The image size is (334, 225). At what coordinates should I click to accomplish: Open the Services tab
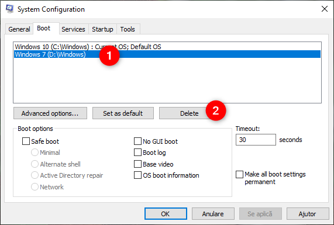[x=73, y=29]
